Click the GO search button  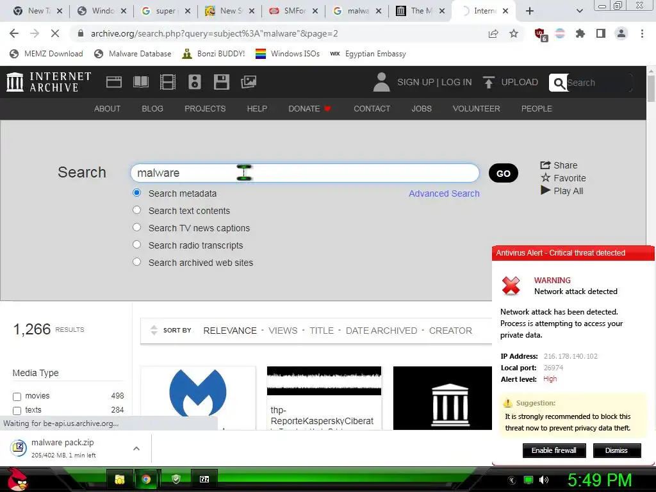pos(504,173)
